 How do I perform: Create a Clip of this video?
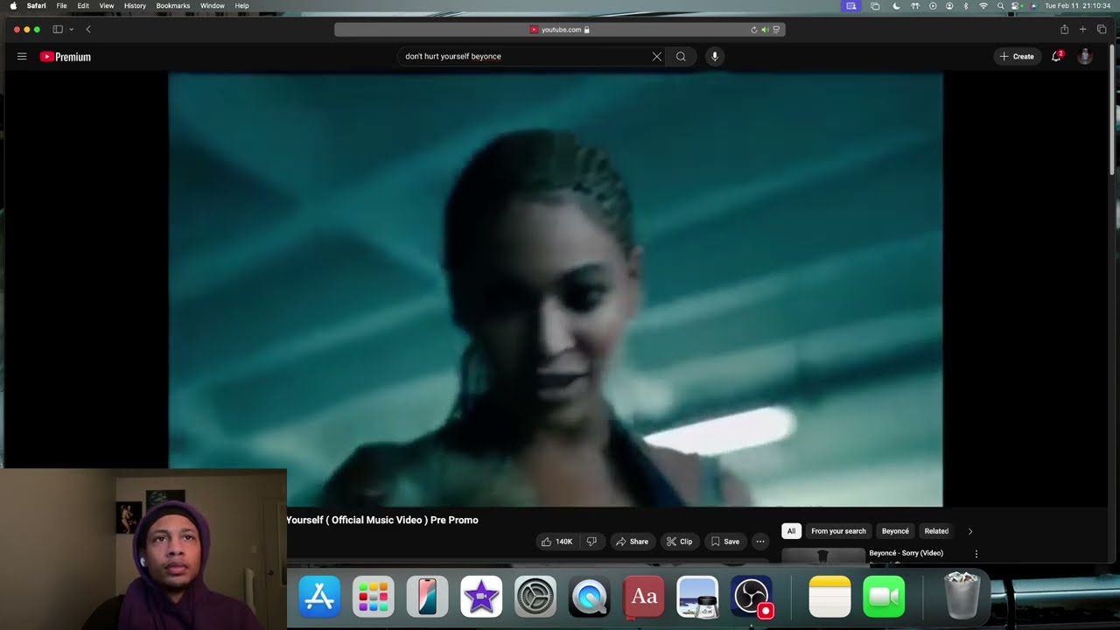coord(679,542)
